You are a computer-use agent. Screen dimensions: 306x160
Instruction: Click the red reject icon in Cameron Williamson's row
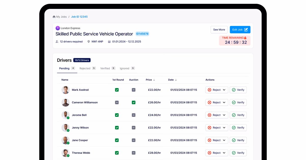click(x=209, y=103)
